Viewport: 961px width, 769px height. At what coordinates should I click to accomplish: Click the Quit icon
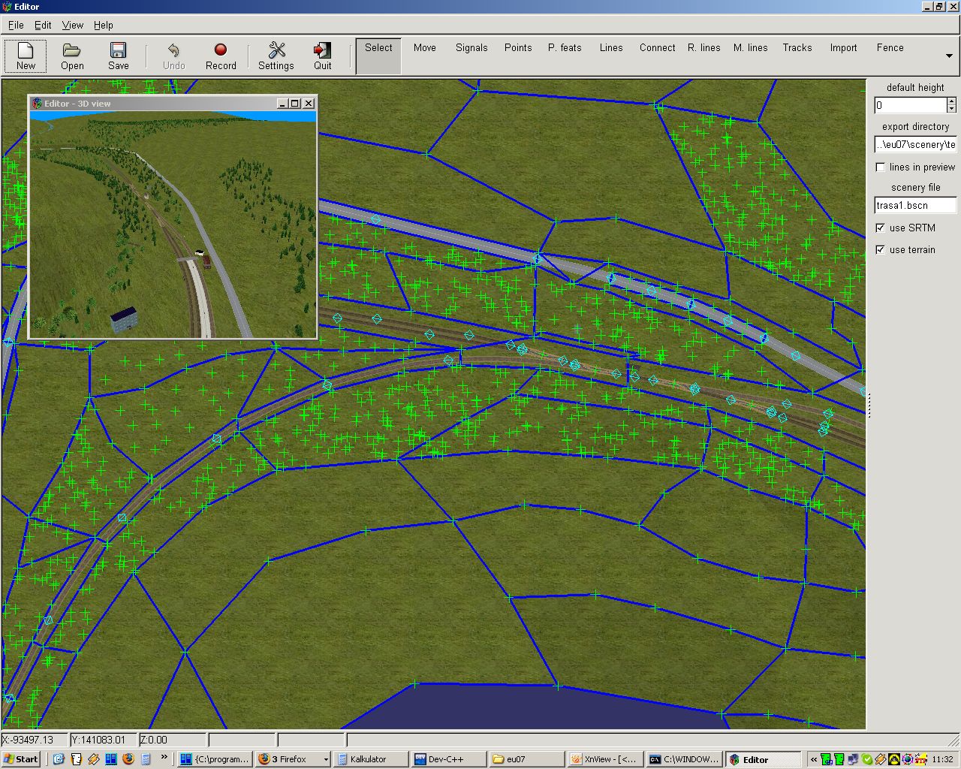point(322,56)
